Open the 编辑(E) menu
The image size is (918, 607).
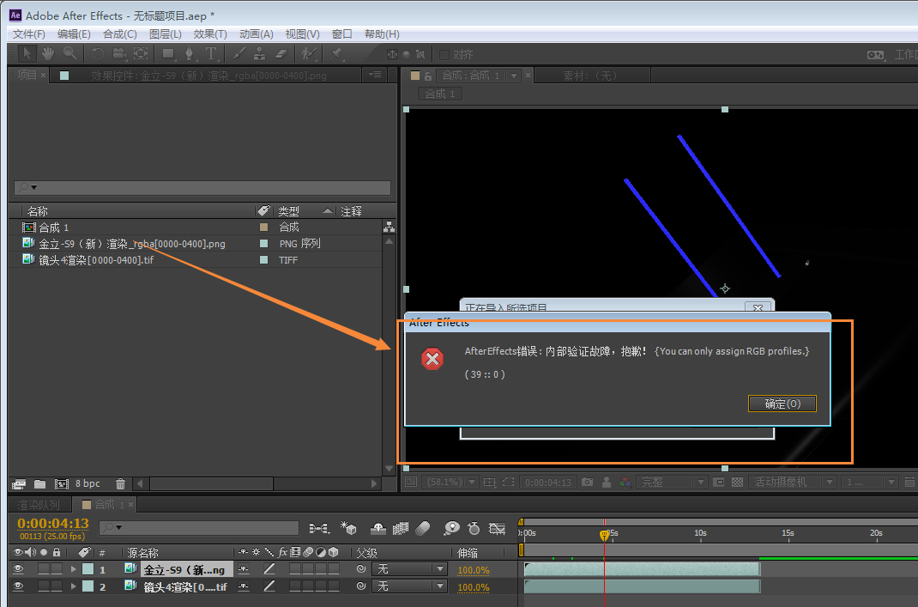pyautogui.click(x=74, y=34)
